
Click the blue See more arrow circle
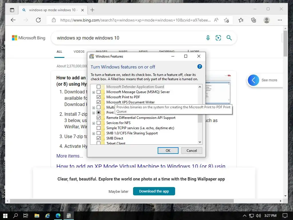point(254,80)
